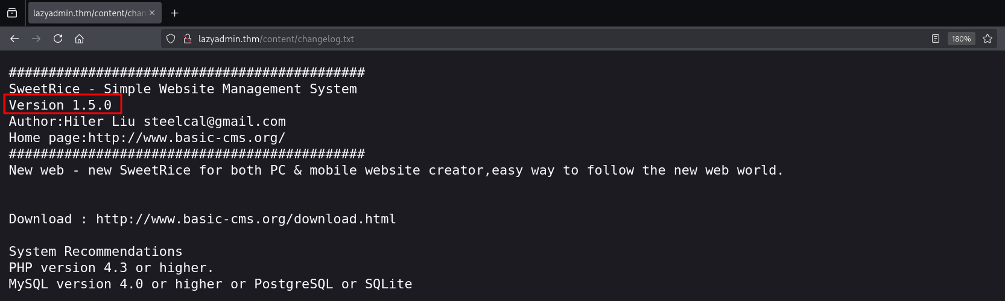Reset the 180% zoom level badge
Screen dimensions: 1005x301
point(961,39)
